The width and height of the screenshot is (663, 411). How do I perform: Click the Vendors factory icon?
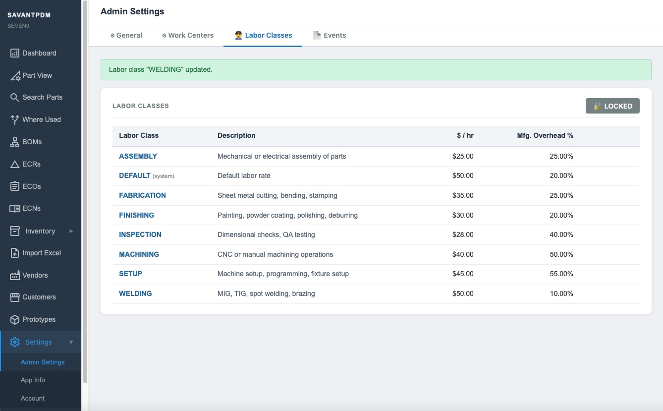coord(15,275)
